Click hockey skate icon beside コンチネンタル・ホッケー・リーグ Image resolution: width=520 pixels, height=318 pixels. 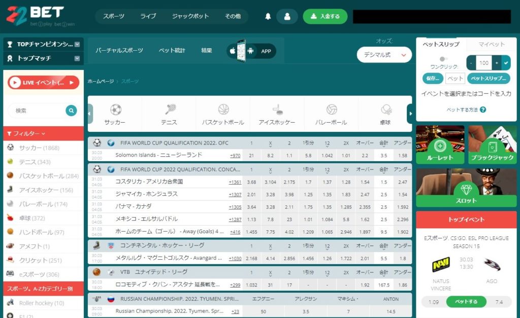point(96,245)
